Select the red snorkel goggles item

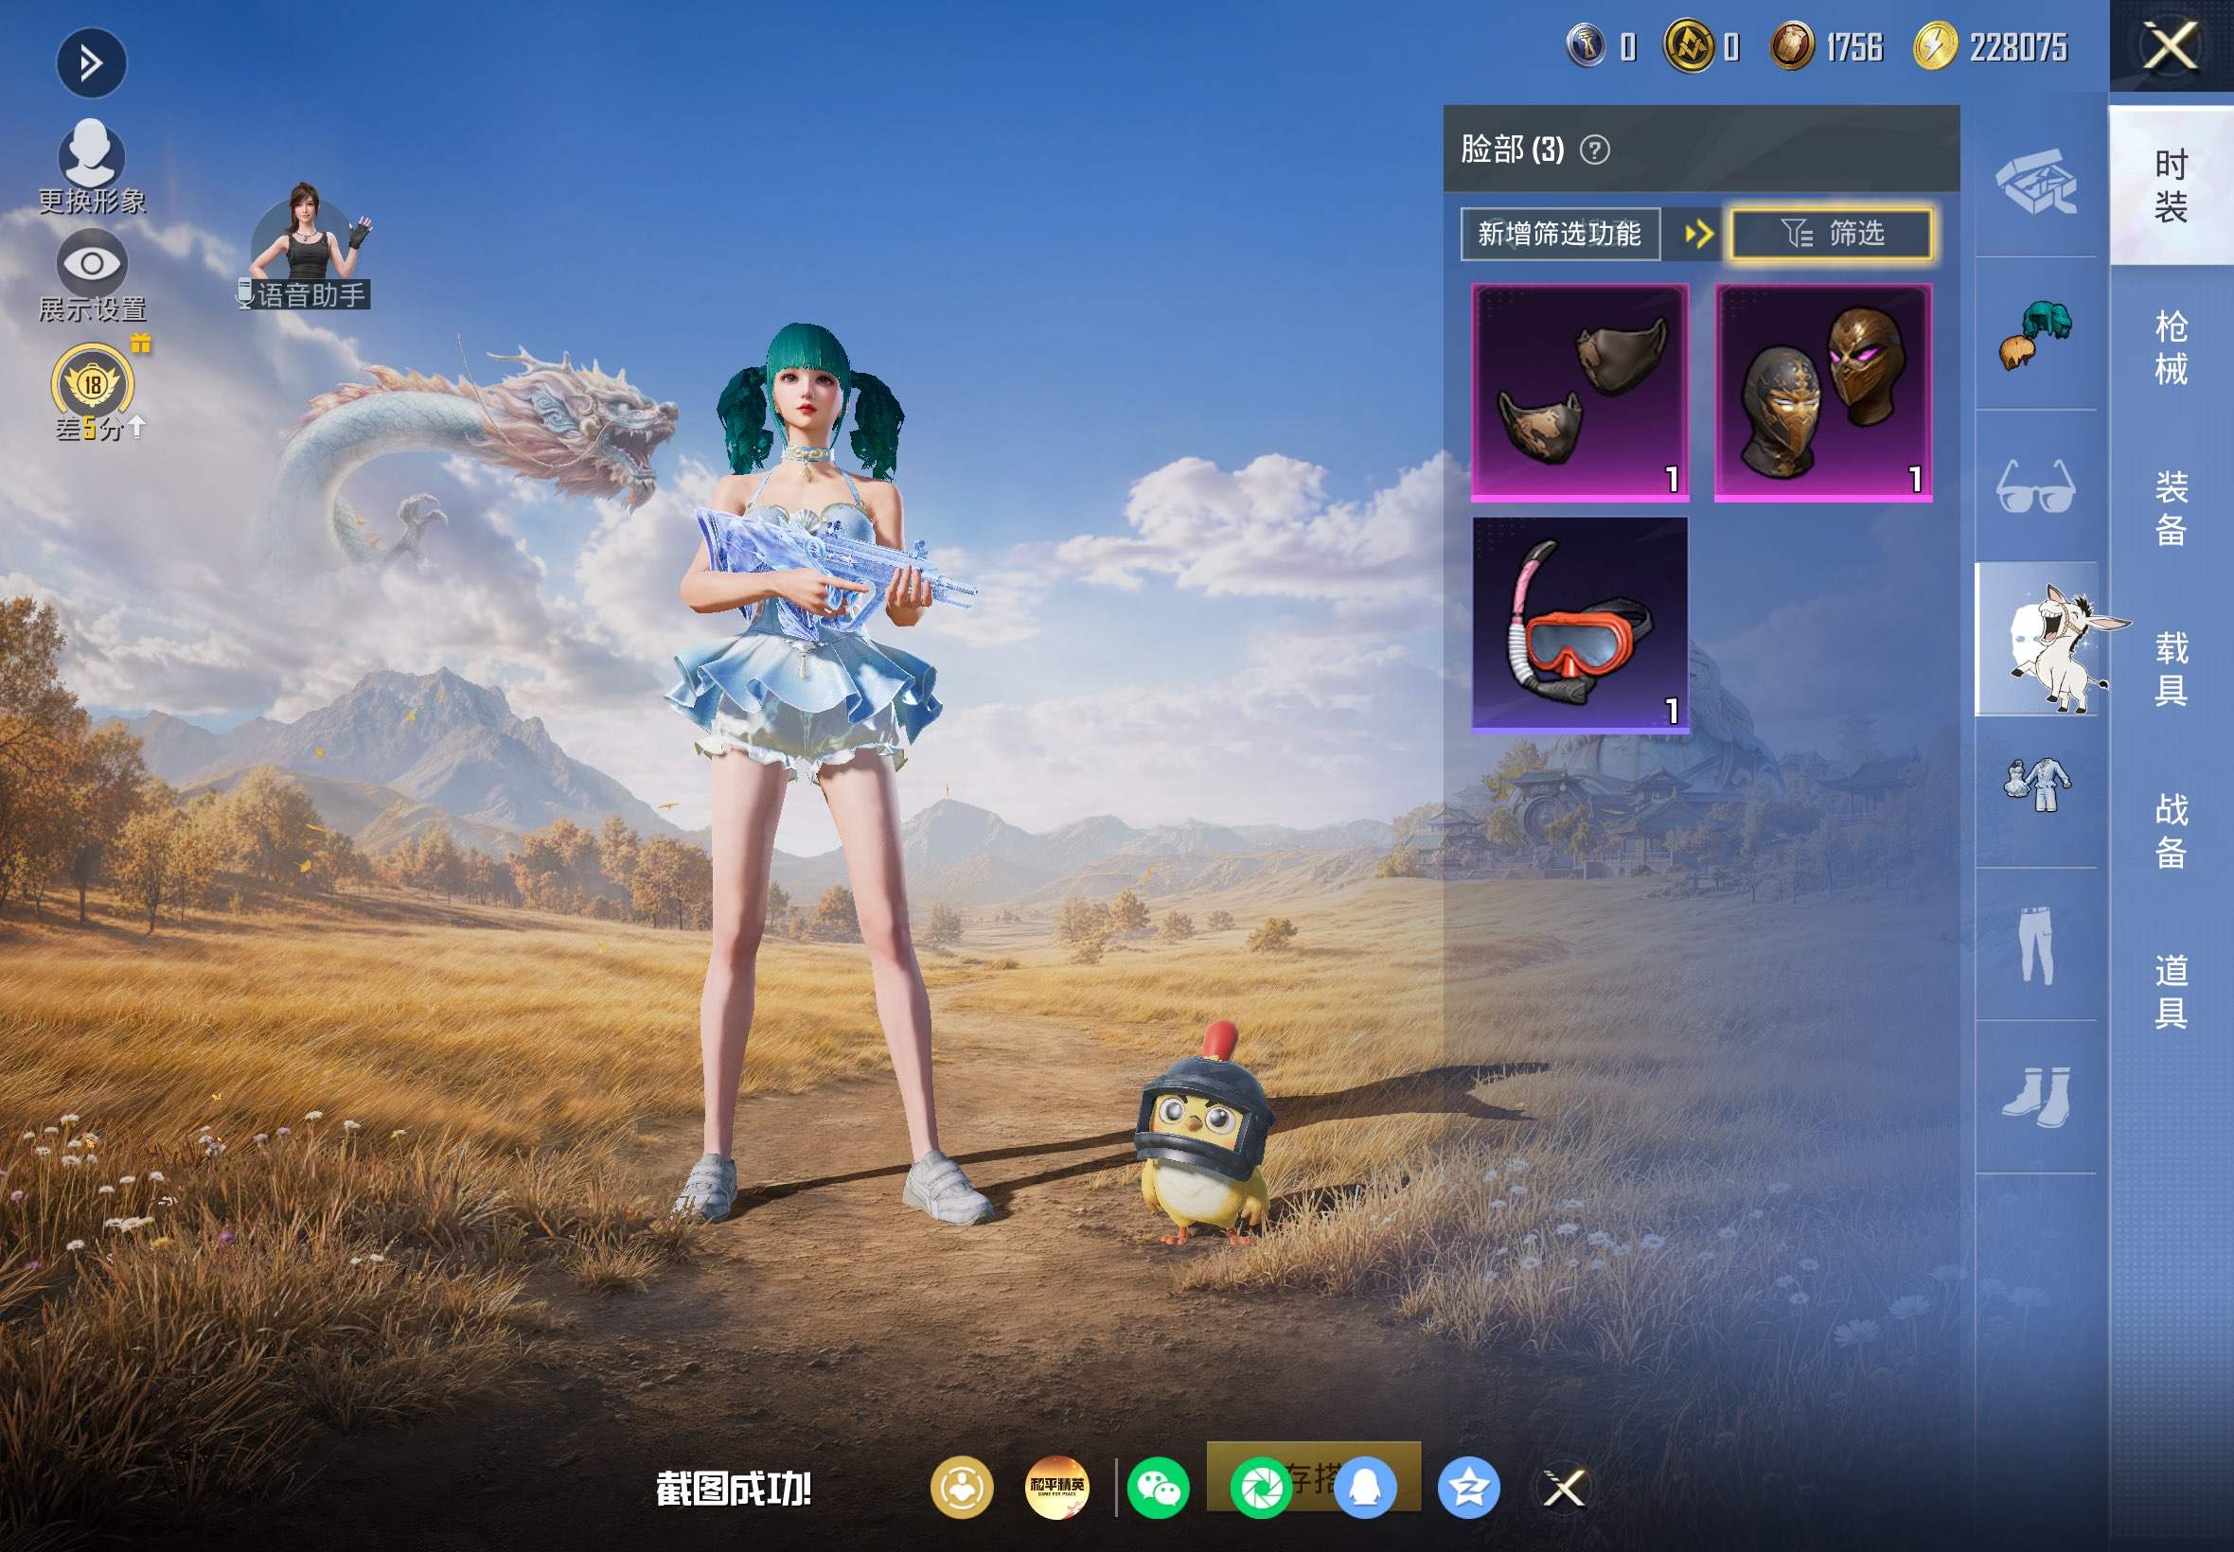click(1581, 624)
